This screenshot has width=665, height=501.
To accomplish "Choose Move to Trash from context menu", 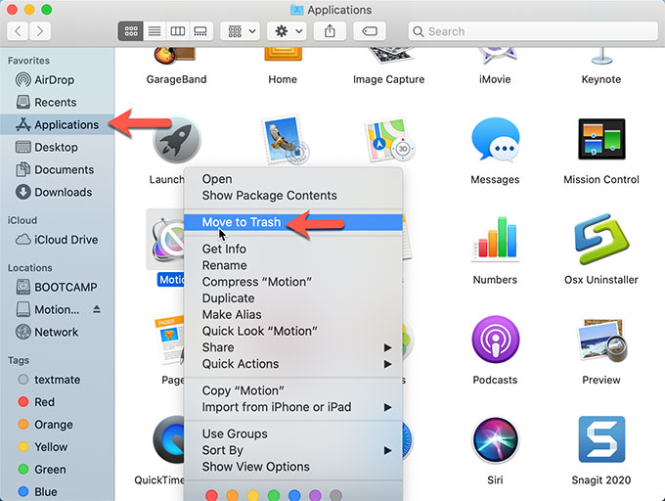I will [x=242, y=222].
